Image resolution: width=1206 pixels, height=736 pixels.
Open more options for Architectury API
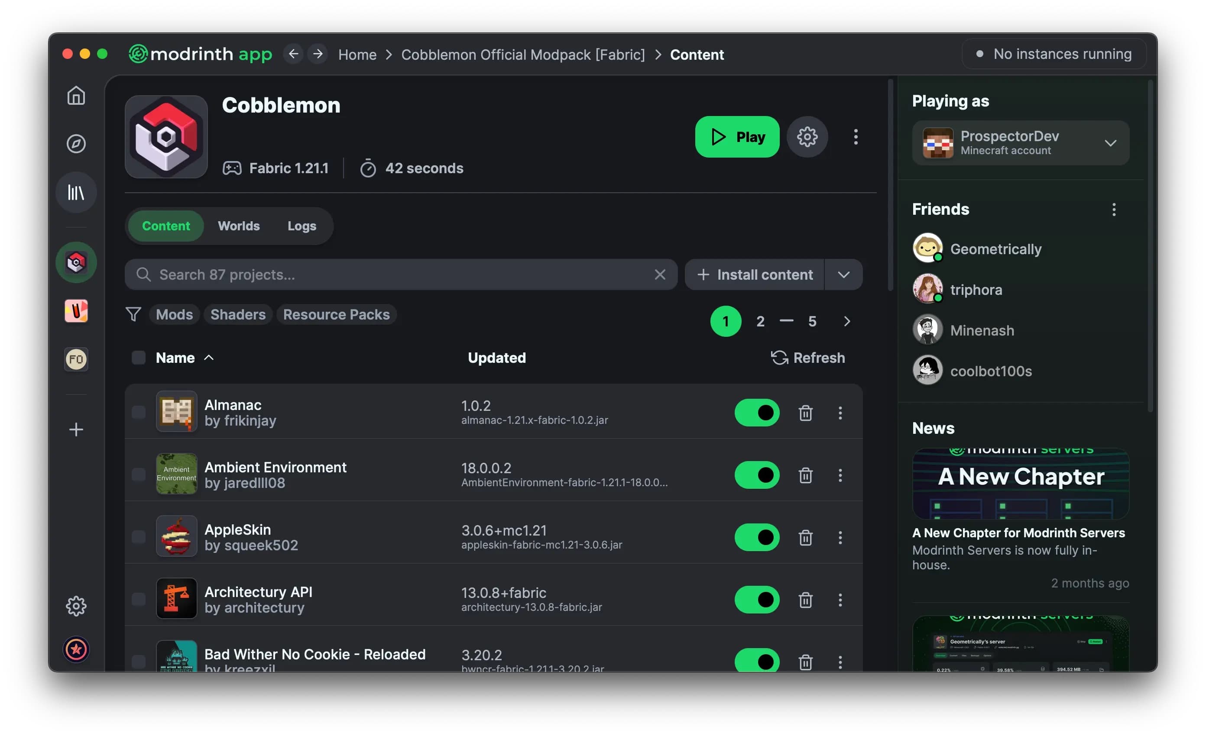pos(840,600)
